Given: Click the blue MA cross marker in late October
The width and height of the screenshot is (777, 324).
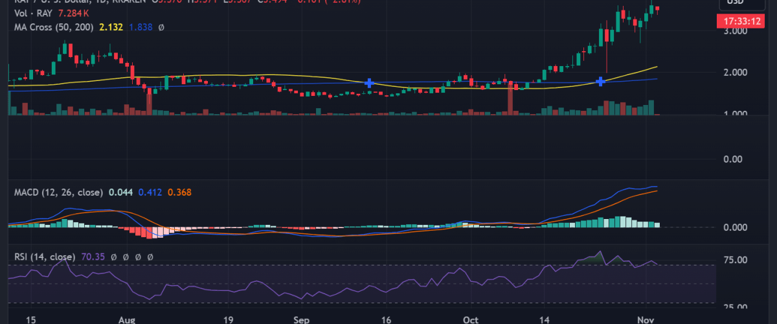Looking at the screenshot, I should tap(601, 81).
